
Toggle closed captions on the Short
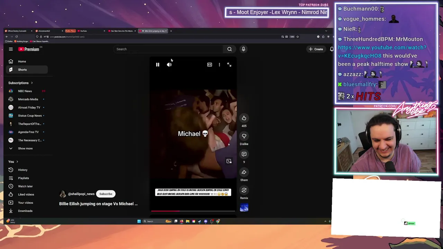click(x=209, y=65)
